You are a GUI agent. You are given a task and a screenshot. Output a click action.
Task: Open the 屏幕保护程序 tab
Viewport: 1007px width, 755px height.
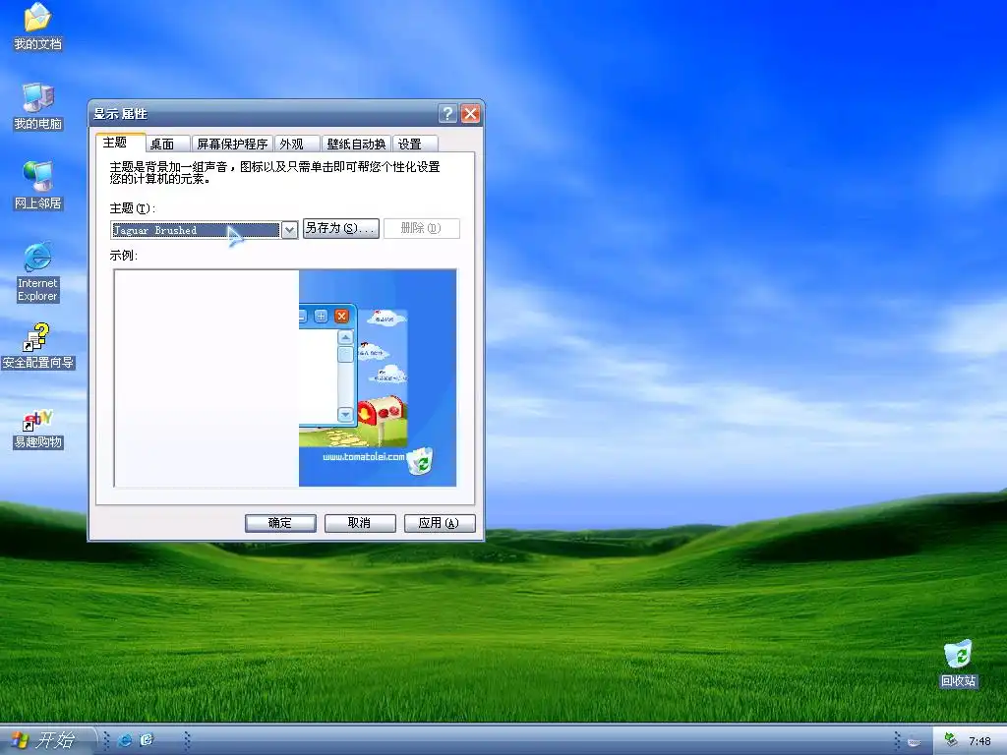pyautogui.click(x=232, y=144)
